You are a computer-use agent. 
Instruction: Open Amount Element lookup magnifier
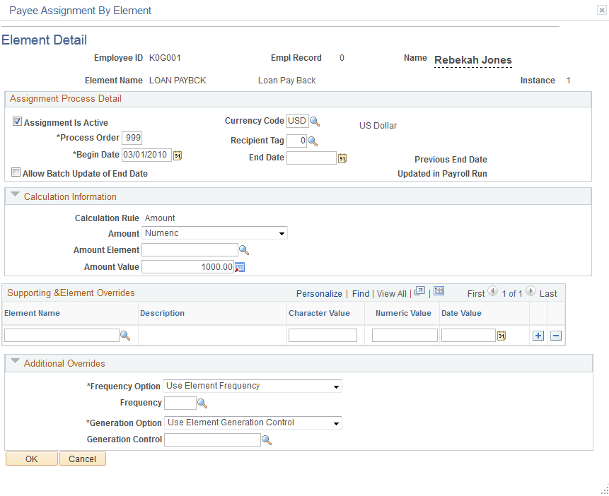click(x=244, y=250)
